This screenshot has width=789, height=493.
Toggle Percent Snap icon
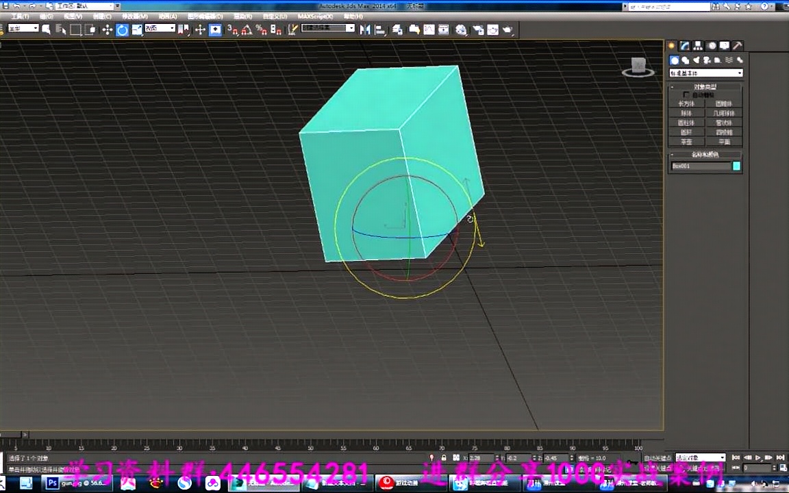[x=261, y=30]
